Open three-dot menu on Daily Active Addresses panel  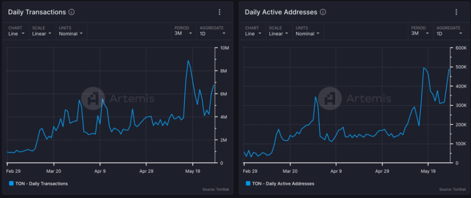point(456,12)
